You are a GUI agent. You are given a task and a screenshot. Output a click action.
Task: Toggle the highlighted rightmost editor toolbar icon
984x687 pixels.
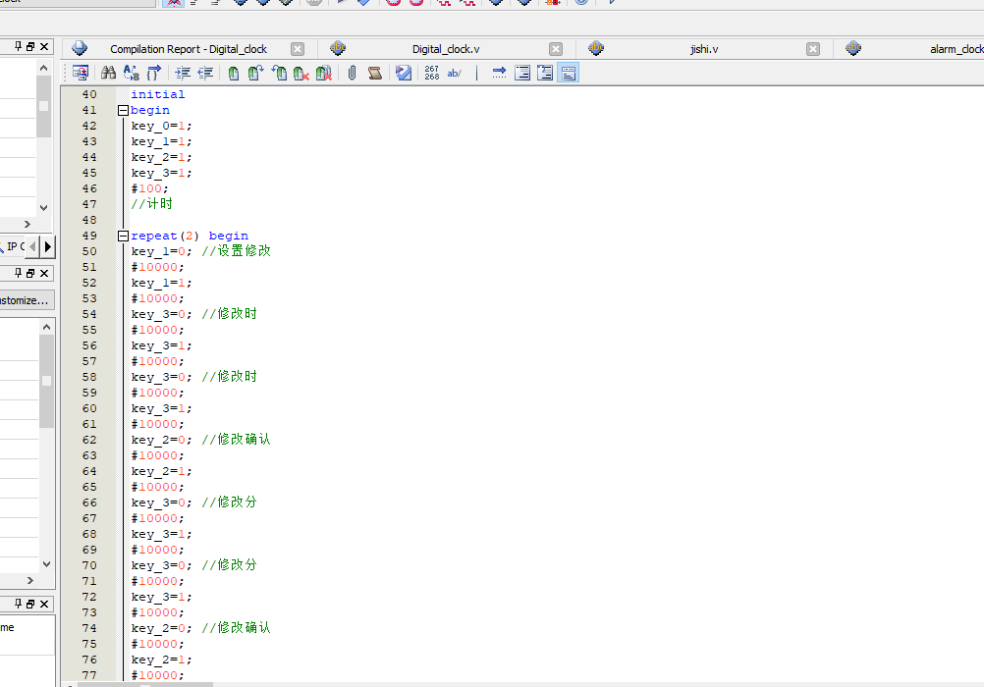pyautogui.click(x=568, y=73)
